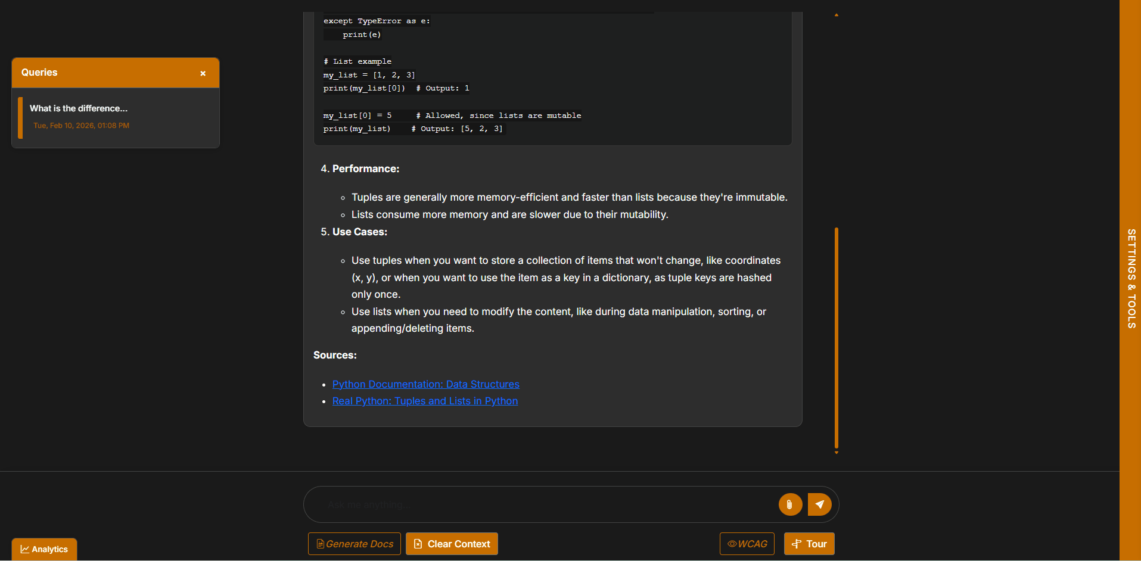
Task: Click the Queries panel header
Action: tap(116, 73)
